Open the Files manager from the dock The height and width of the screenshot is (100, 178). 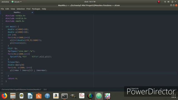point(13,96)
